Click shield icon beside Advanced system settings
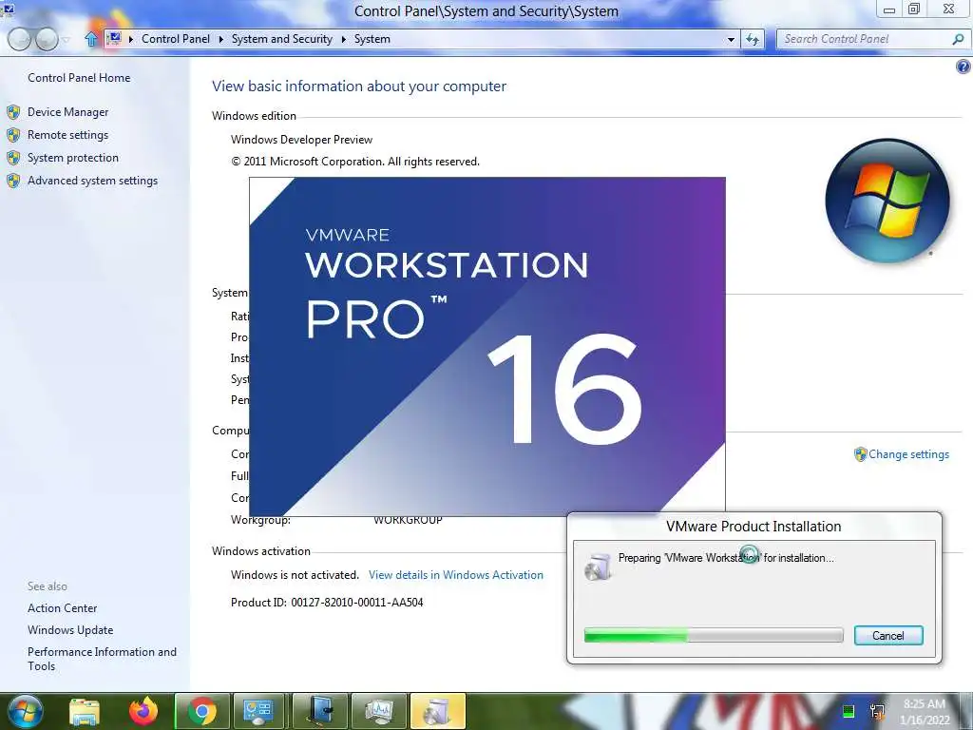 [x=13, y=181]
